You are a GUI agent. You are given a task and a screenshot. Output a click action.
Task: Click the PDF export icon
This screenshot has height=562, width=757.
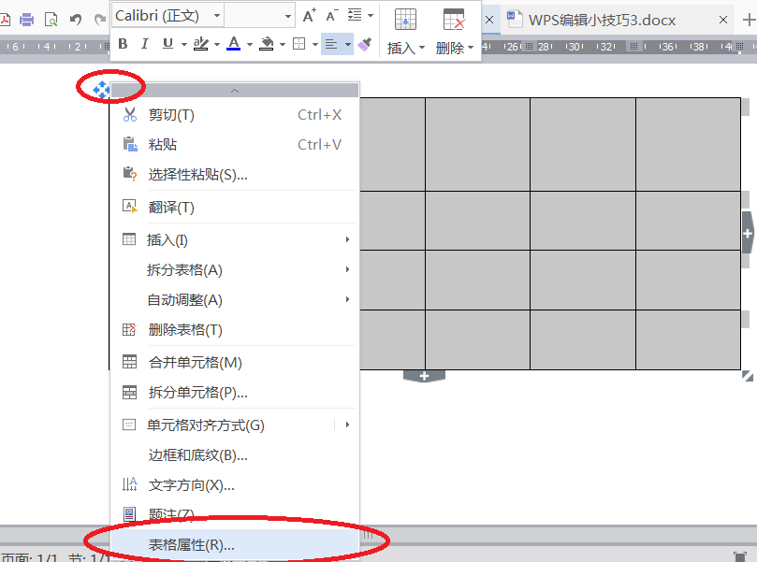(x=5, y=20)
